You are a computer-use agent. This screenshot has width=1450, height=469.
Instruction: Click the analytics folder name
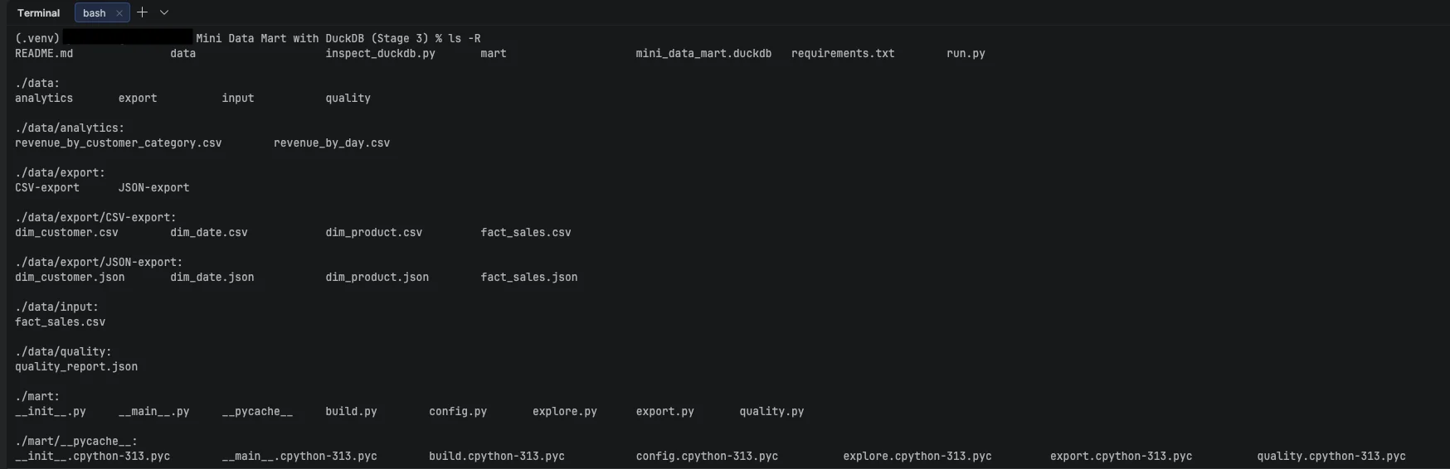point(44,99)
